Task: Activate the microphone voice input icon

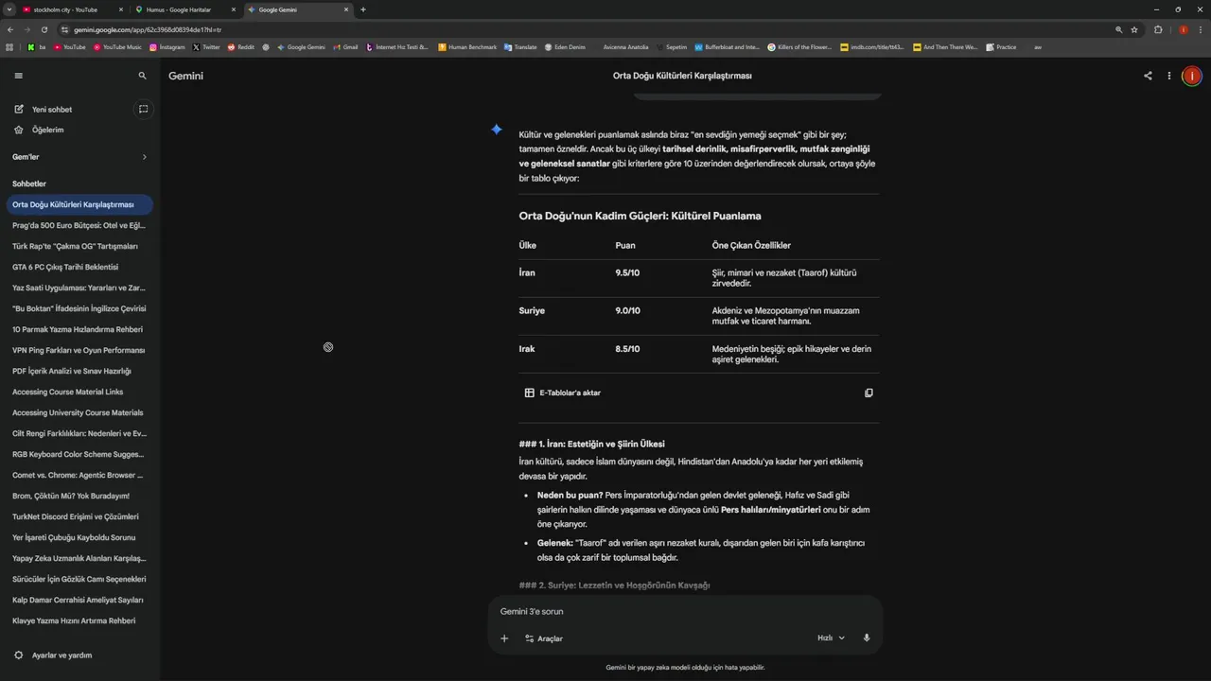Action: [867, 638]
